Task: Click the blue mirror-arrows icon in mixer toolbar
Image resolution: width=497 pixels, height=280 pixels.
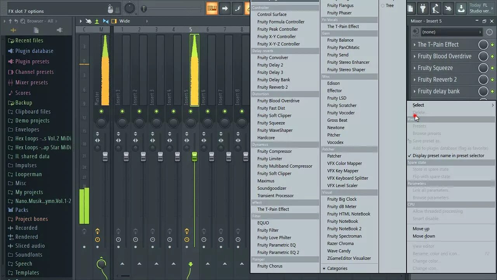Action: [105, 21]
